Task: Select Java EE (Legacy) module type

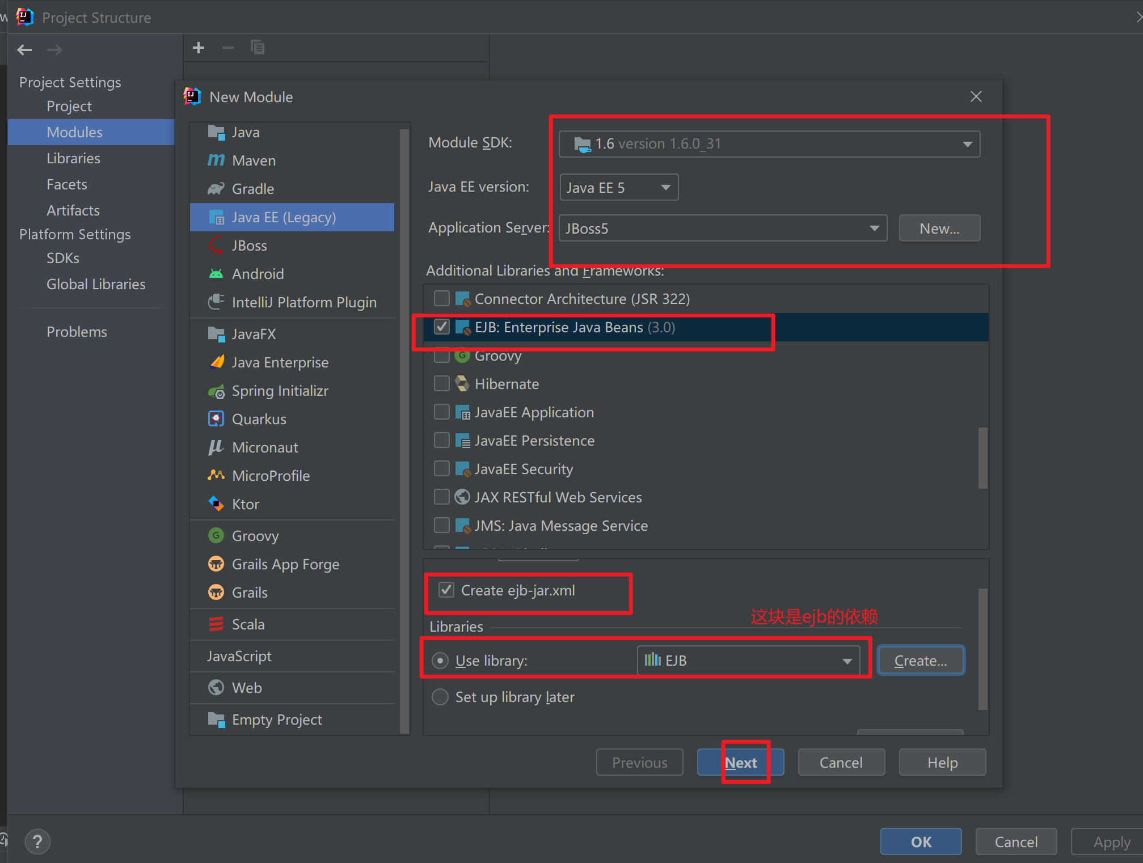Action: pyautogui.click(x=292, y=217)
